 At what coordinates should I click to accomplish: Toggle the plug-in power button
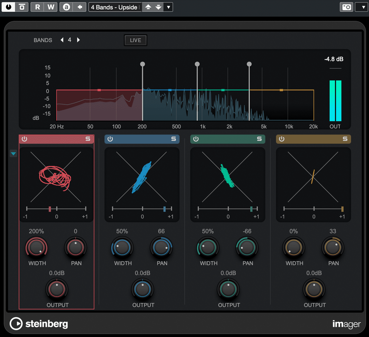tap(8, 7)
